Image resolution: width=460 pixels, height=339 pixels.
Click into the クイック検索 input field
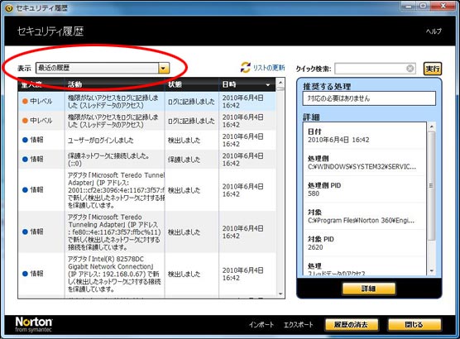(370, 69)
